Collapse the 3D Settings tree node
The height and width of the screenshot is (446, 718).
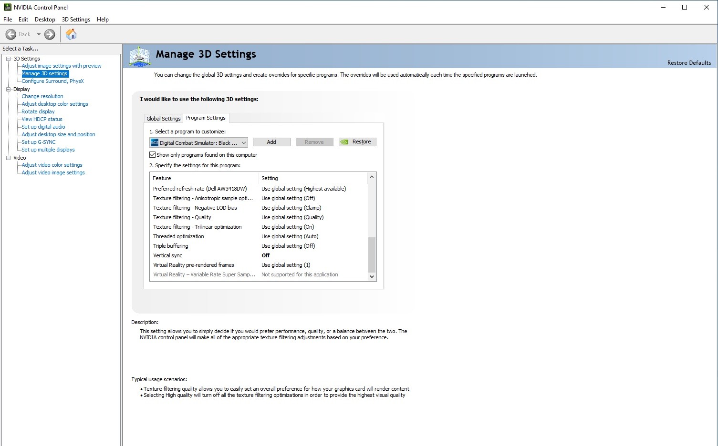9,59
